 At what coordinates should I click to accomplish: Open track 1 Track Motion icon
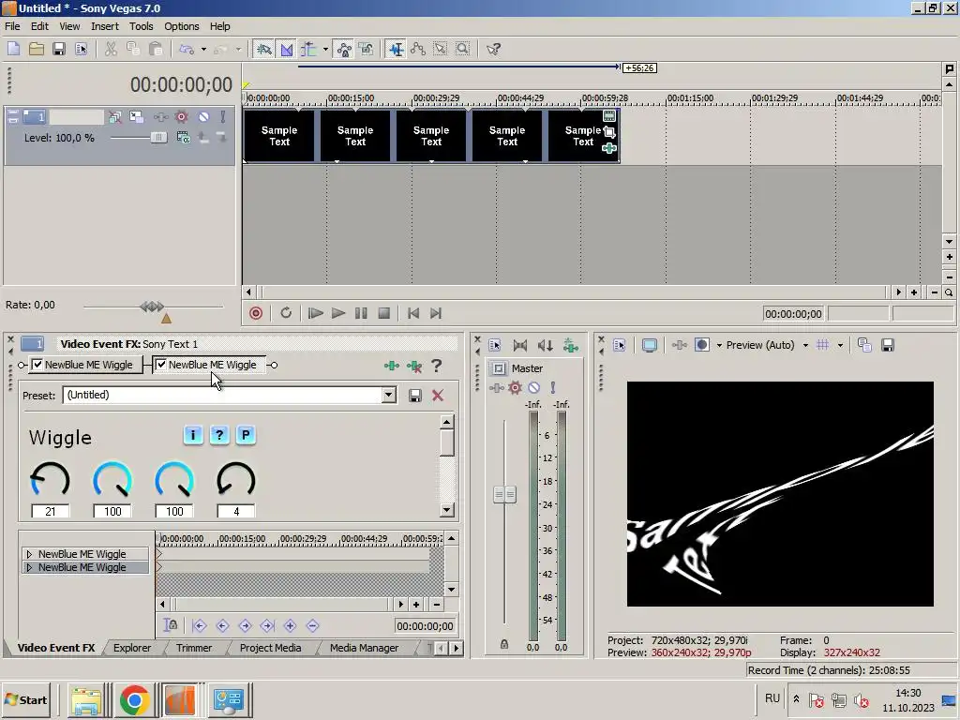point(136,117)
